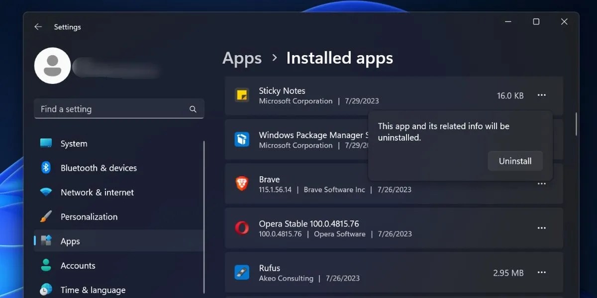
Task: Click the Find a setting search field
Action: 99,108
